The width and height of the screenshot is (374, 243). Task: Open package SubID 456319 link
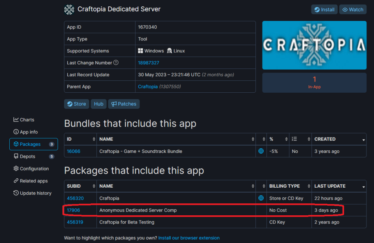click(75, 222)
